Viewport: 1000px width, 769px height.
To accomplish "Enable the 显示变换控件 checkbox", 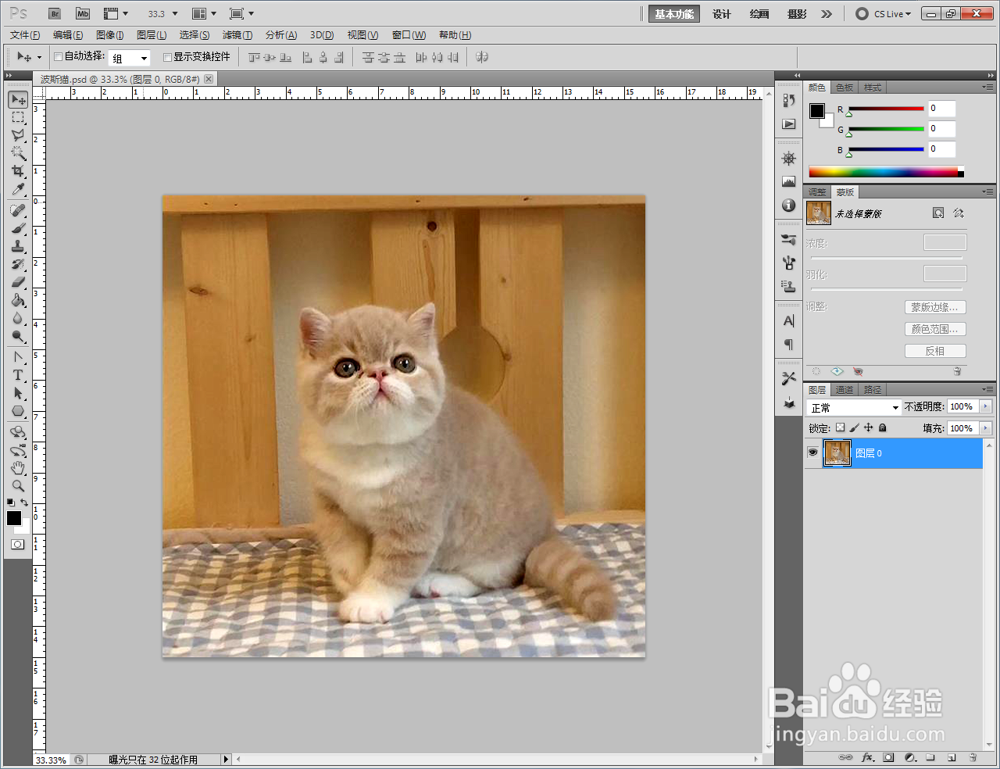I will 167,57.
